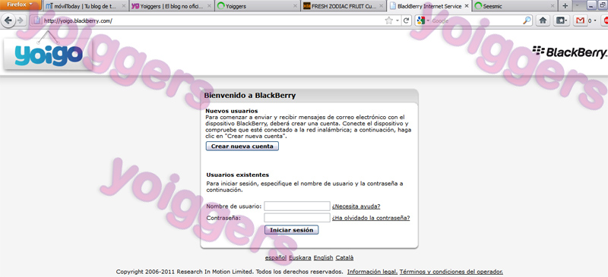
Task: Switch to the móvilToday tab
Action: coord(86,6)
